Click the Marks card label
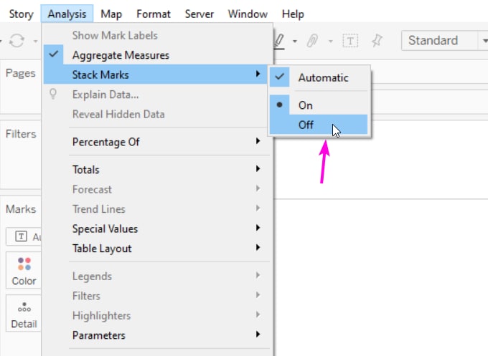The width and height of the screenshot is (488, 356). tap(21, 209)
